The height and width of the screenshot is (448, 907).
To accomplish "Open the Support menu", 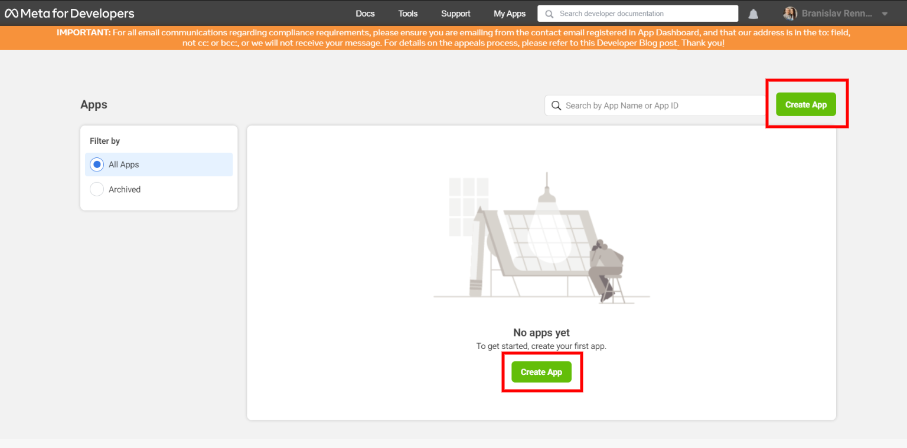I will coord(455,14).
